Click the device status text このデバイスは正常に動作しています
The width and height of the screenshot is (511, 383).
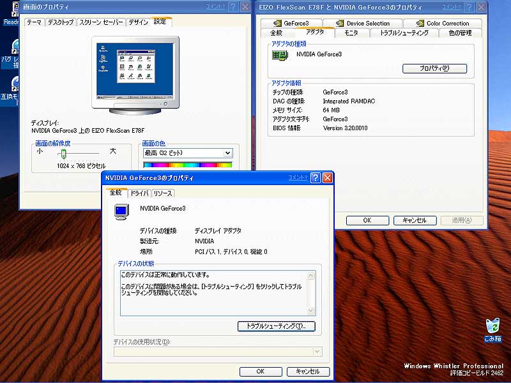165,275
